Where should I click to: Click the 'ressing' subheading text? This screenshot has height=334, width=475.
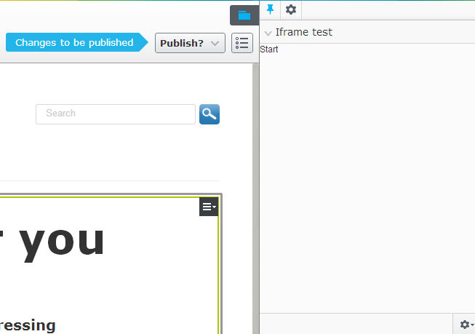coord(28,325)
